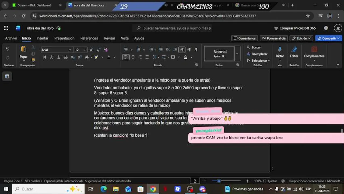The image size is (344, 194).
Task: Align paragraph to the right
Action: pos(140,57)
